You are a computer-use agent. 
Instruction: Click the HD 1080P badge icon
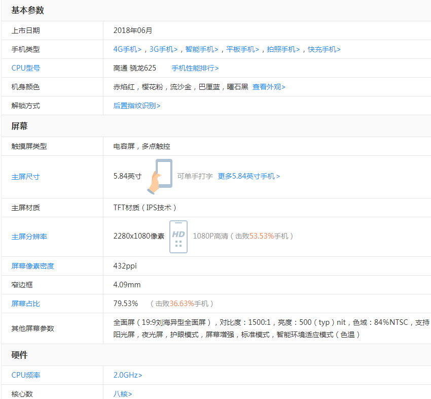(178, 237)
